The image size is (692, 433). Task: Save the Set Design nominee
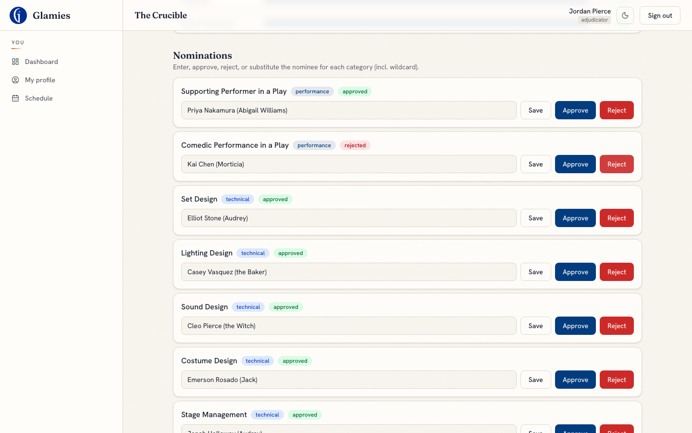pyautogui.click(x=535, y=218)
